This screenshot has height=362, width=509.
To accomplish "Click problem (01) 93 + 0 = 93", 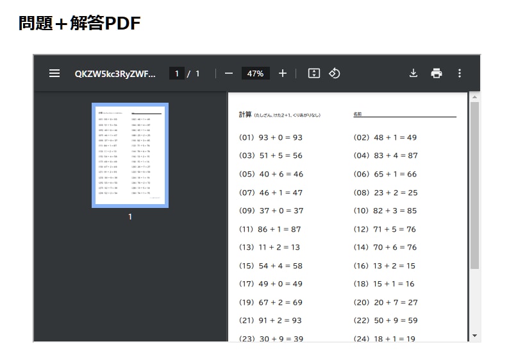I will click(x=271, y=137).
